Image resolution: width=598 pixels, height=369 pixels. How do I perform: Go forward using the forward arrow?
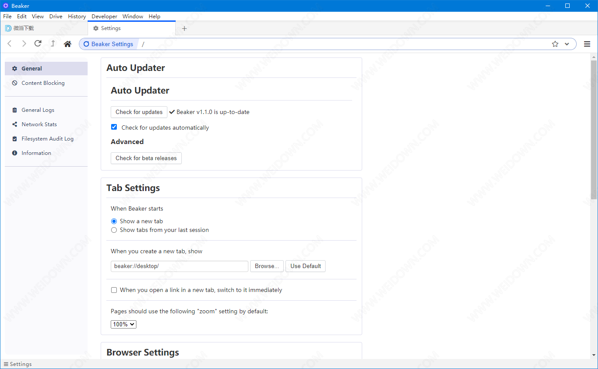tap(24, 44)
